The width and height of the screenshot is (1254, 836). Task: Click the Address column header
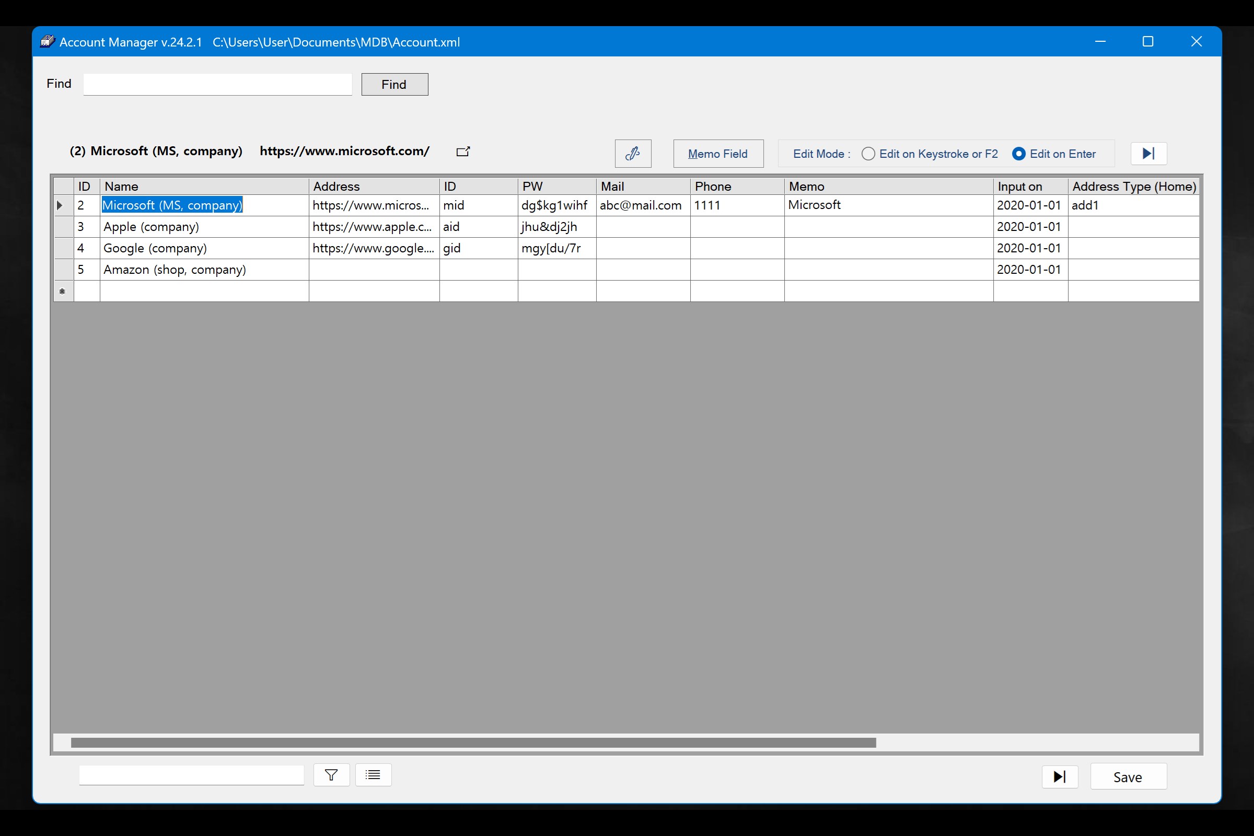tap(374, 186)
